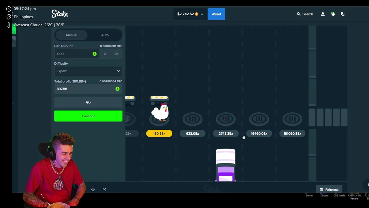Open OBS Studio from the taskbar
Viewport: 369px width, 208px height.
[339, 195]
